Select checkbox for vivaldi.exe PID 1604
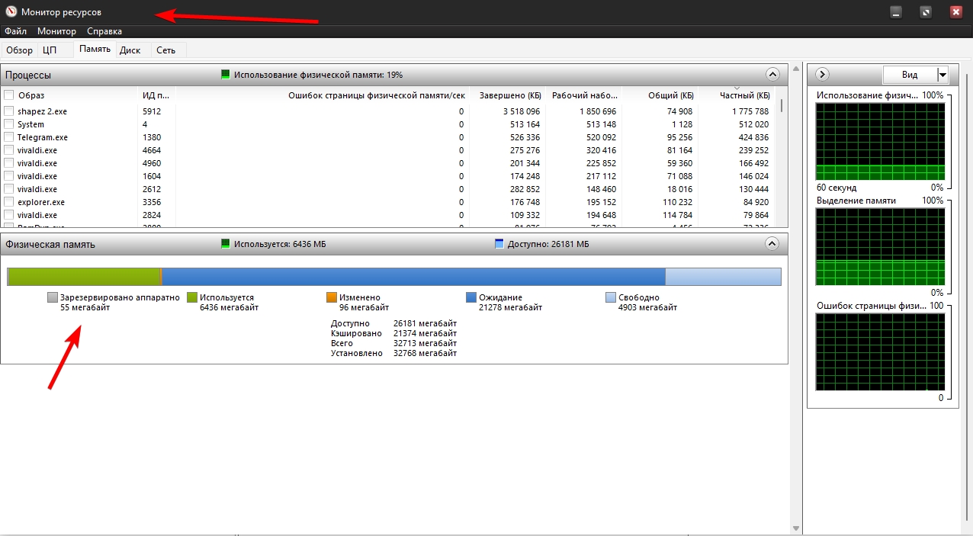The width and height of the screenshot is (973, 536). coord(9,176)
